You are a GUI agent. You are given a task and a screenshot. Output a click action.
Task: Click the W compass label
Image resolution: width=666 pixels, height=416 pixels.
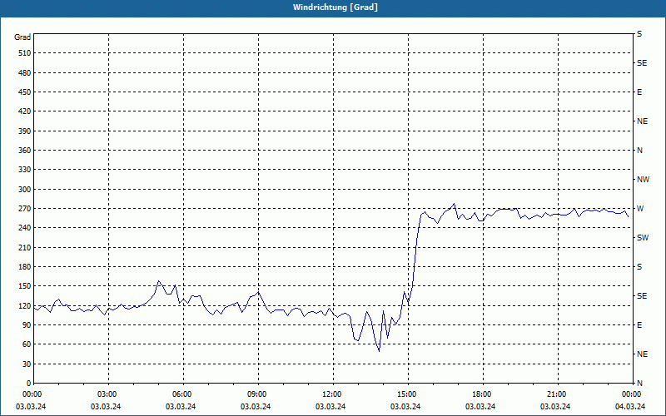tap(640, 209)
